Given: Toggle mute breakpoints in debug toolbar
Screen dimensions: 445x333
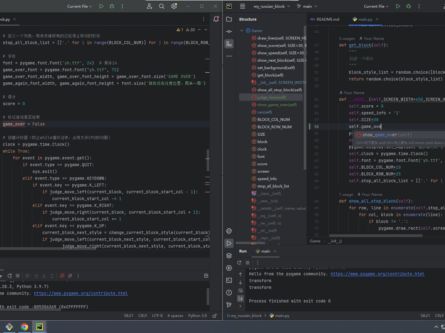Looking at the screenshot, I should pyautogui.click(x=70, y=276).
